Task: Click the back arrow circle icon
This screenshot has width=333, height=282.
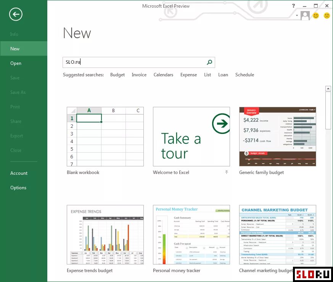Action: point(16,14)
